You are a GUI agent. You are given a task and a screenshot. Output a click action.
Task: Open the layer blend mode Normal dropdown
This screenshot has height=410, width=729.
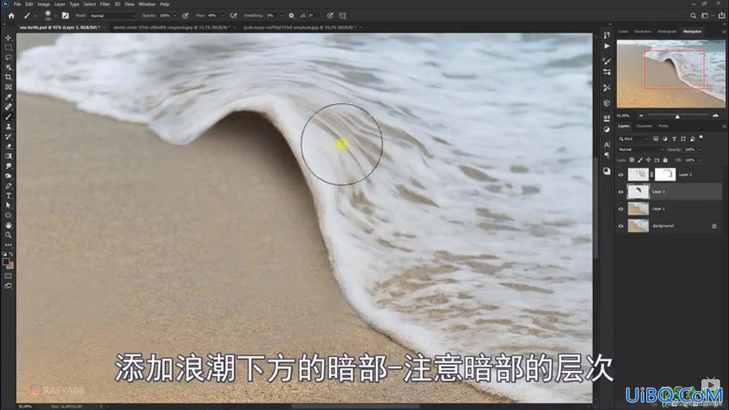click(x=641, y=149)
